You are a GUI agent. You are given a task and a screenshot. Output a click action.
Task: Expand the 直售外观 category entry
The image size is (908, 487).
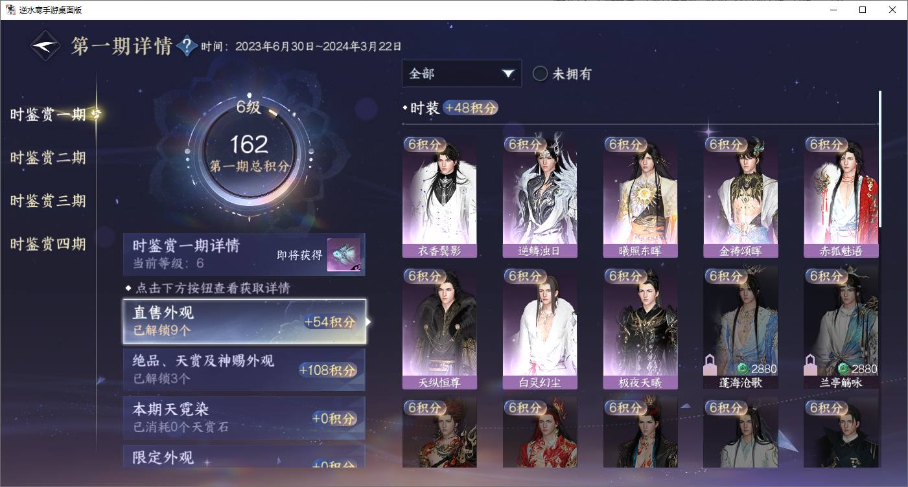click(x=244, y=321)
